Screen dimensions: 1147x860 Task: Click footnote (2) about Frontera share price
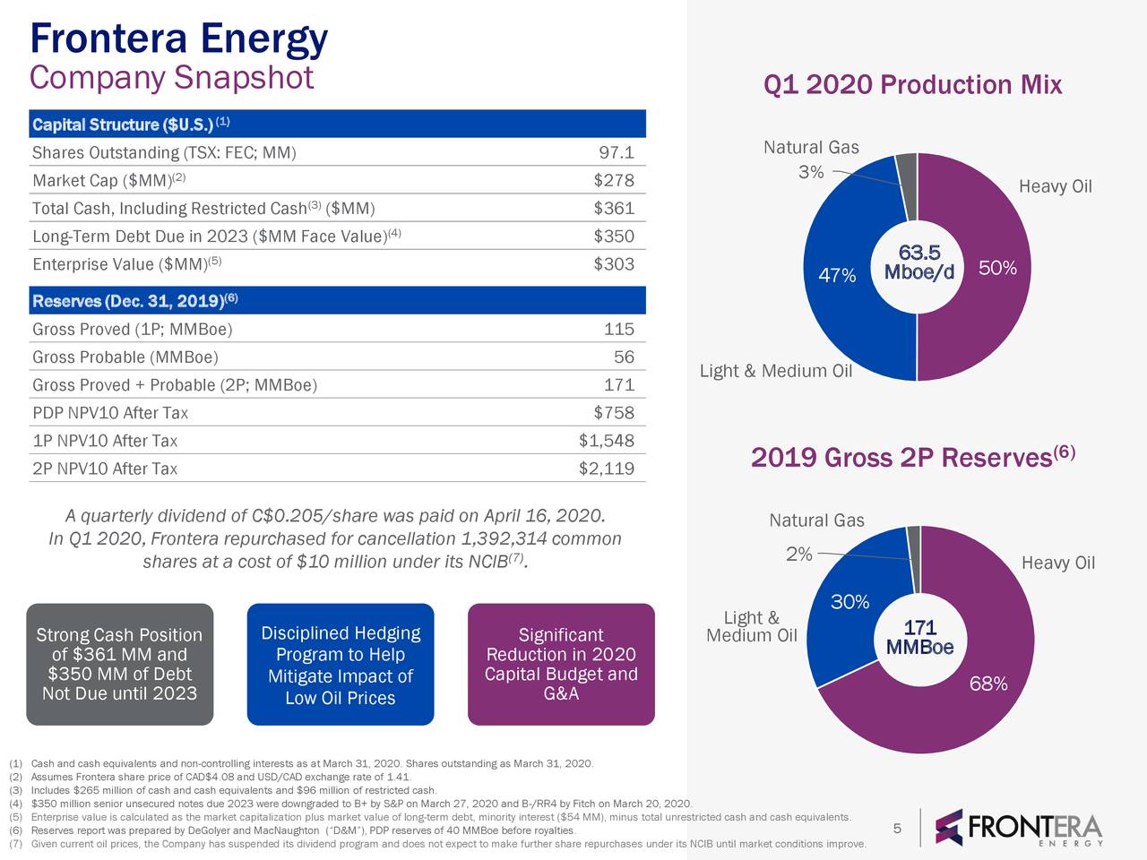209,777
